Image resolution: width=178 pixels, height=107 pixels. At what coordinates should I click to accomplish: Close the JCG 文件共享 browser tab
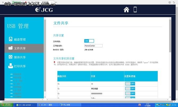(x=52, y=2)
